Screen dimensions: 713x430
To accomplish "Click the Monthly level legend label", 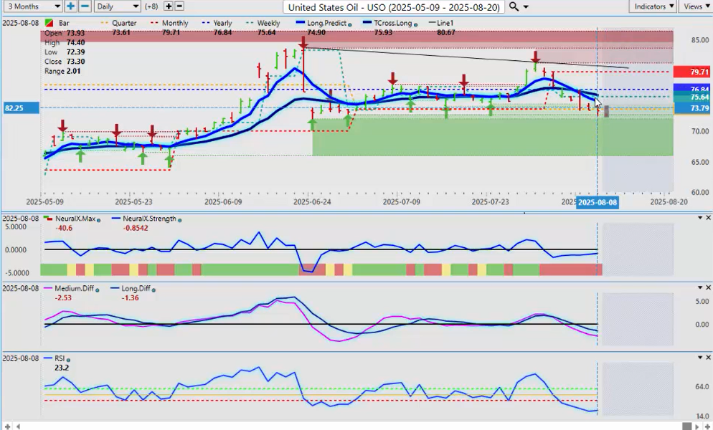I will [175, 23].
